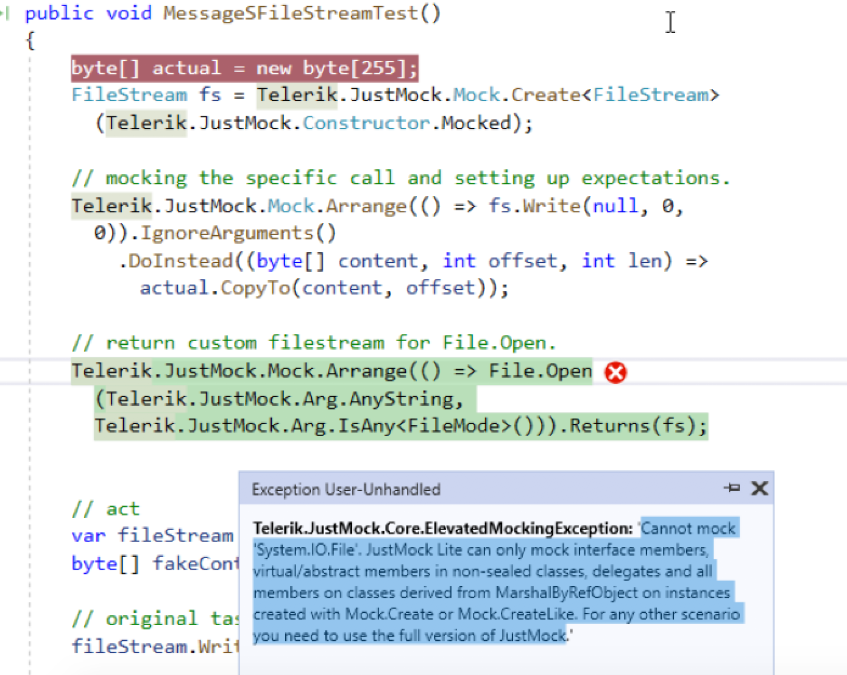Click the '// act' comment line
Screen dimensions: 847x675
(105, 509)
